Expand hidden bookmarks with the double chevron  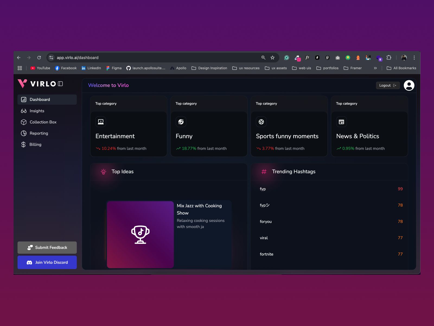(x=375, y=68)
